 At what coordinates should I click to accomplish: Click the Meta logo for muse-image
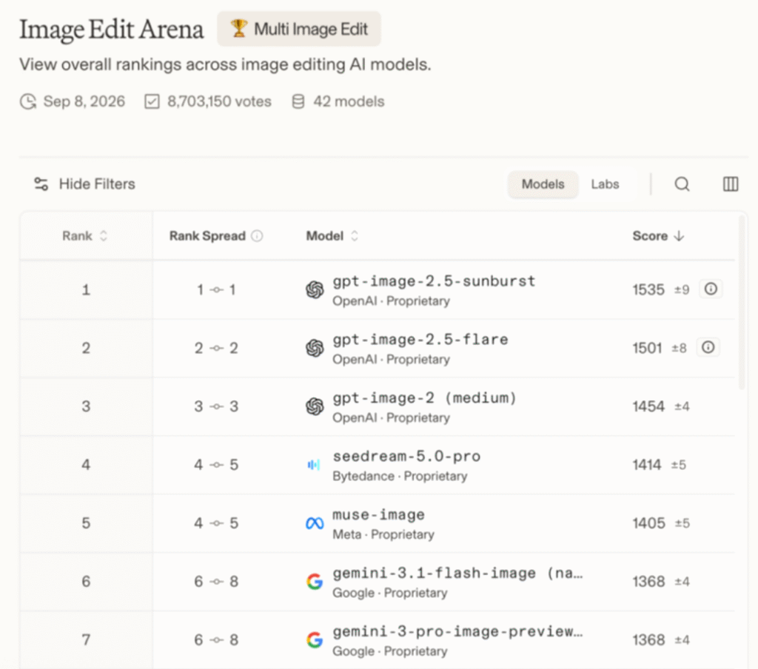point(315,523)
